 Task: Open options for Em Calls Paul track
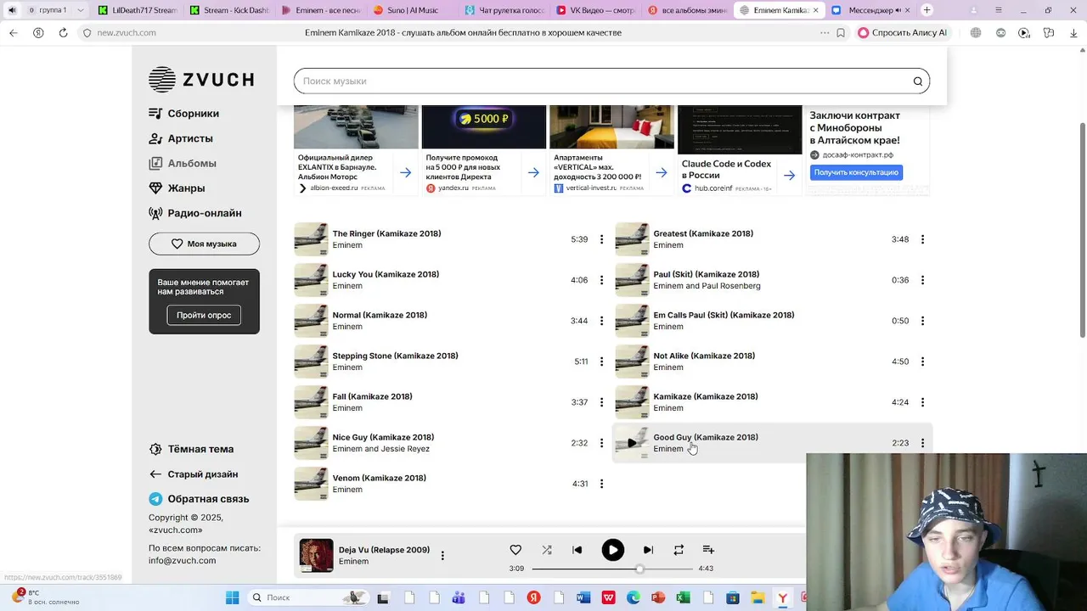pyautogui.click(x=922, y=321)
